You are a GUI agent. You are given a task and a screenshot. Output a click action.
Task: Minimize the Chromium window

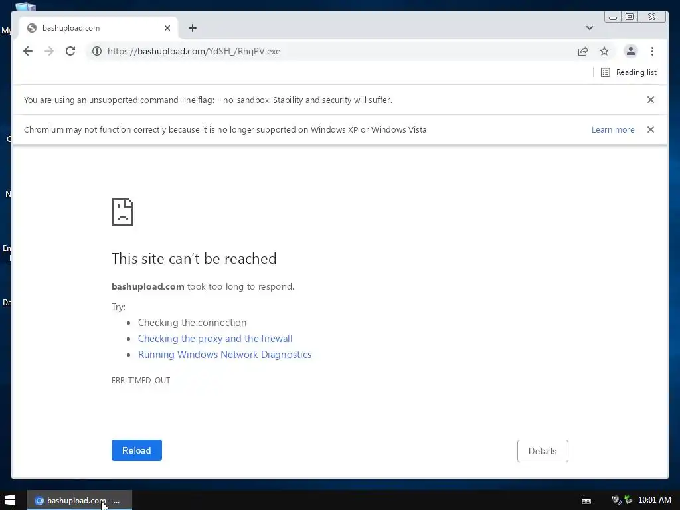click(x=613, y=17)
